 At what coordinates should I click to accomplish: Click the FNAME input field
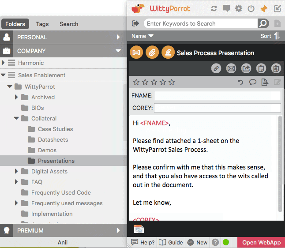(217, 96)
